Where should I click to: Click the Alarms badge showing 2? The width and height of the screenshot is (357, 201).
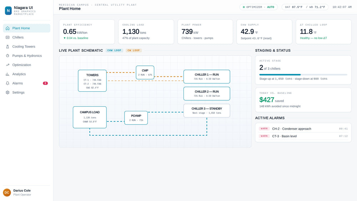(45, 83)
